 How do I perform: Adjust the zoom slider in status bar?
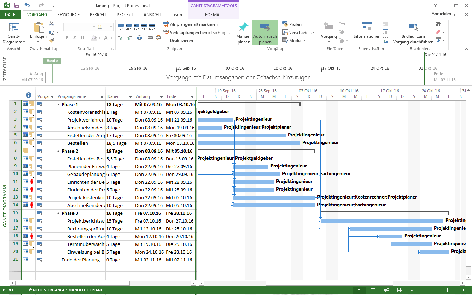point(448,290)
